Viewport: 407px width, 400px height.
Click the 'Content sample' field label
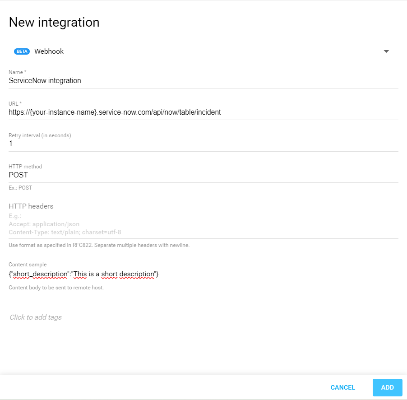coord(28,265)
